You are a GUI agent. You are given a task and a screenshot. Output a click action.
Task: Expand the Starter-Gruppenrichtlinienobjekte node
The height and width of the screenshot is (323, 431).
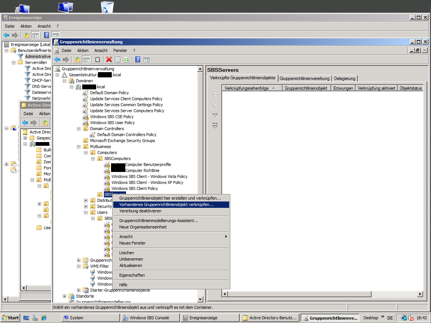(78, 290)
